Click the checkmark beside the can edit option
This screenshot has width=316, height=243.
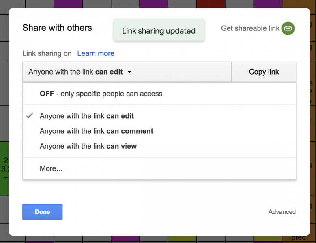30,116
